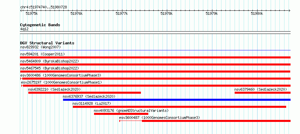Screen dimensions: 300x134
Task: Click the DGV Structural Variants track title
Action: point(47,43)
